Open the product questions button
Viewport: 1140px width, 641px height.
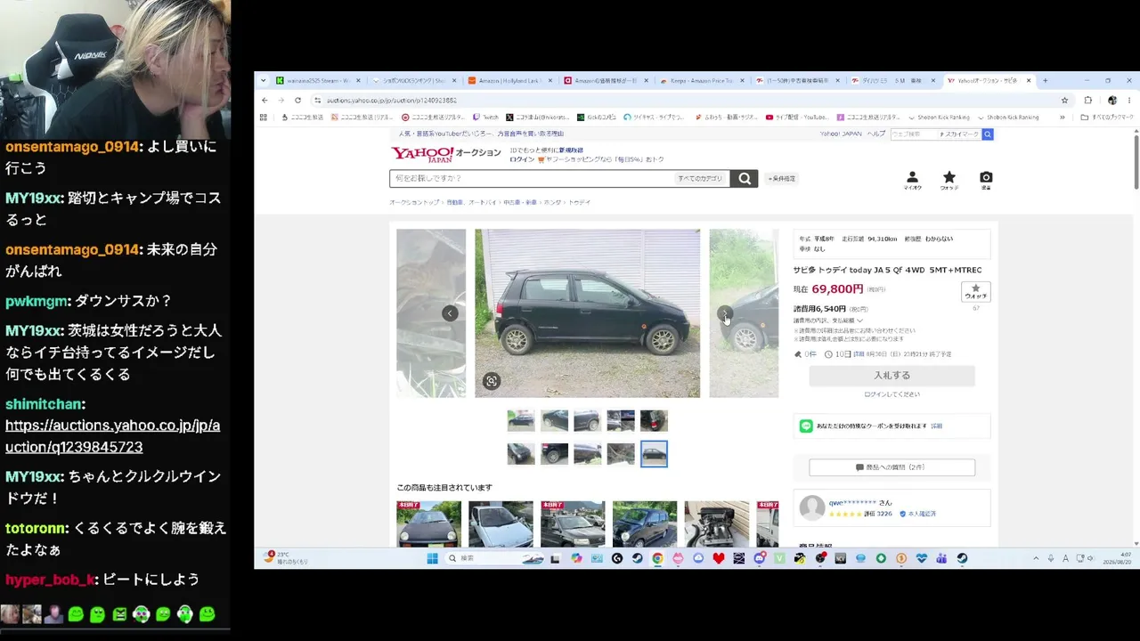coord(892,467)
